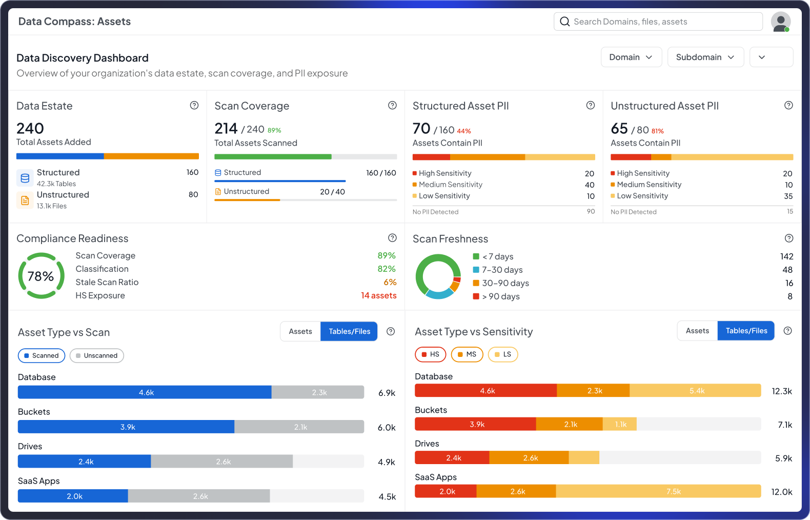Toggle the LS sensitivity filter
810x520 pixels.
(x=503, y=354)
